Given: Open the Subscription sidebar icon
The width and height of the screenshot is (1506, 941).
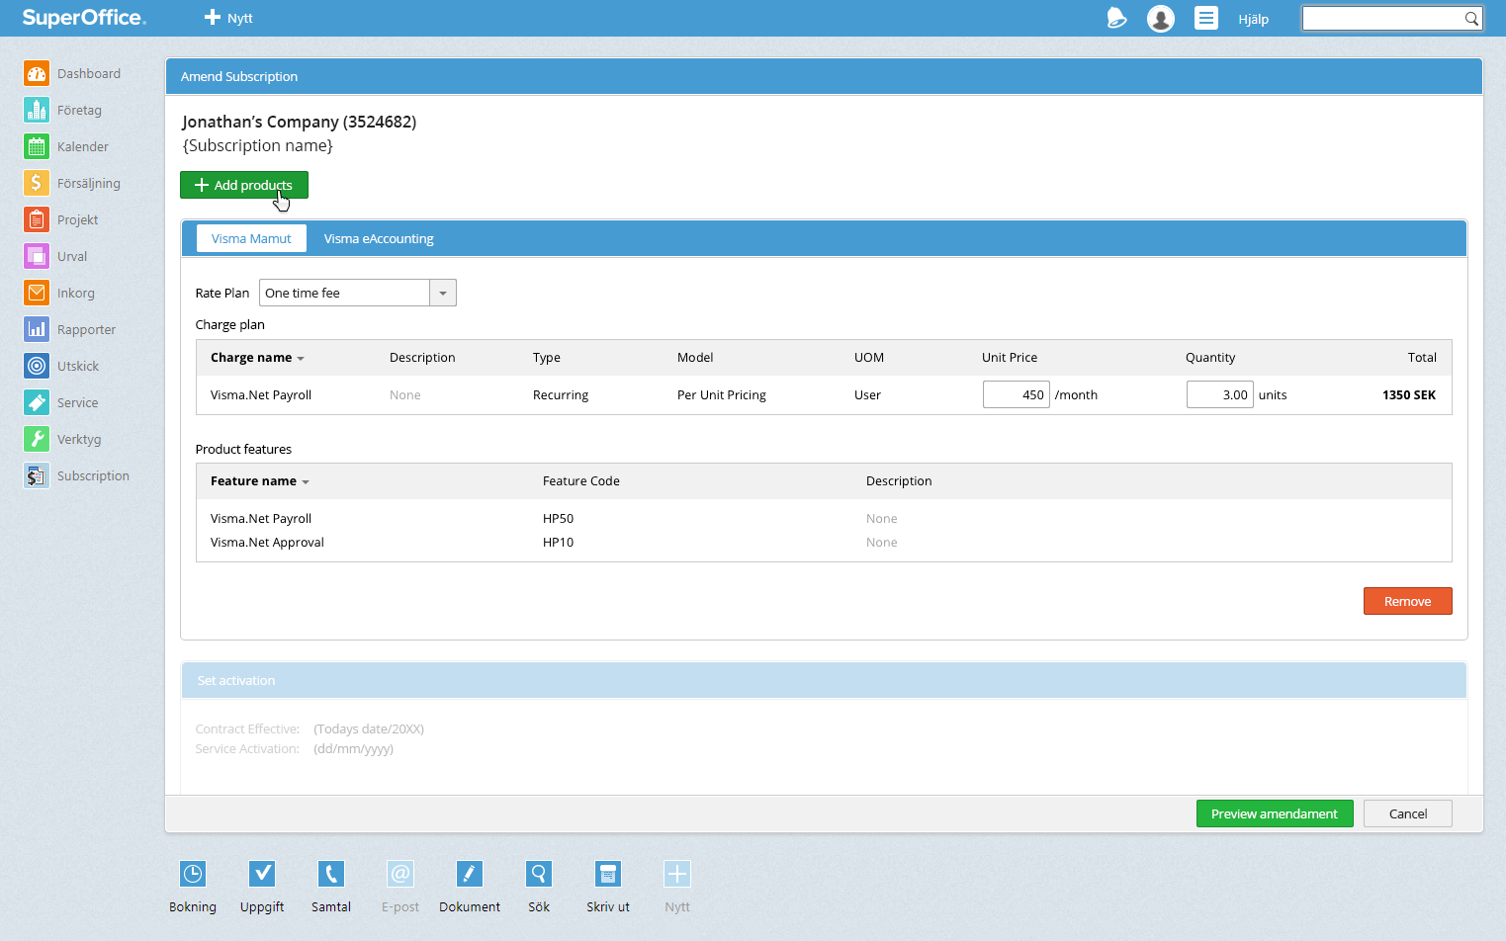Looking at the screenshot, I should point(37,475).
